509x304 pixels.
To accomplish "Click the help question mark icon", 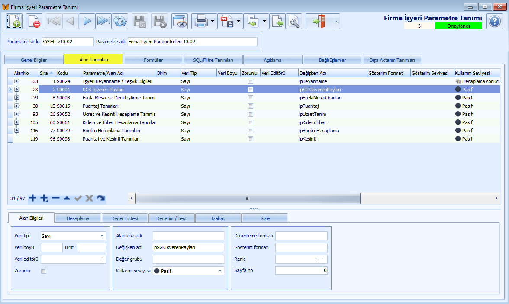I will 494,21.
